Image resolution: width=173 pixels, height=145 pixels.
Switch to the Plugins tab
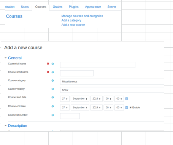[x=74, y=7]
